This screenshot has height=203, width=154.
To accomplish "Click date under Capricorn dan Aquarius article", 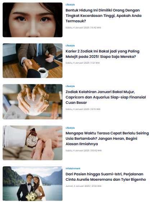I will tap(83, 109).
